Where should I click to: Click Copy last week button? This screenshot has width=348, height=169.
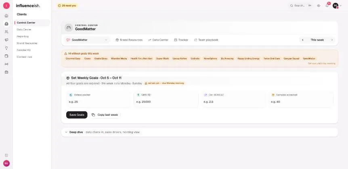tap(105, 115)
